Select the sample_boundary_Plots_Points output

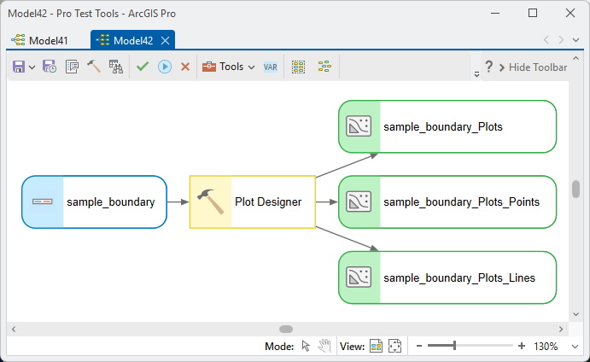447,202
